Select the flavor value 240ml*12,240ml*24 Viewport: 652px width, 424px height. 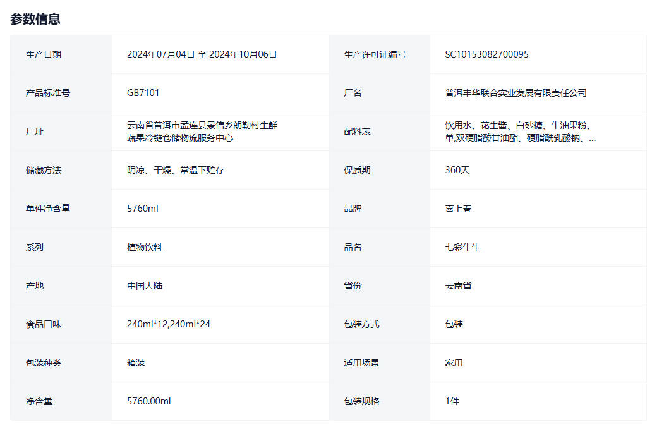click(x=168, y=324)
